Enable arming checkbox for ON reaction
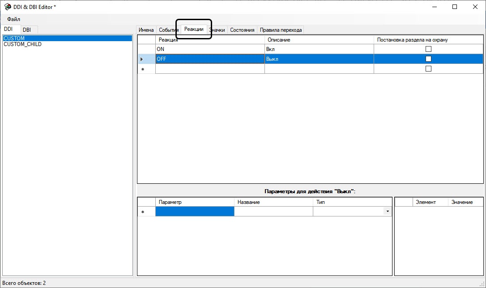The width and height of the screenshot is (486, 288). [x=428, y=49]
